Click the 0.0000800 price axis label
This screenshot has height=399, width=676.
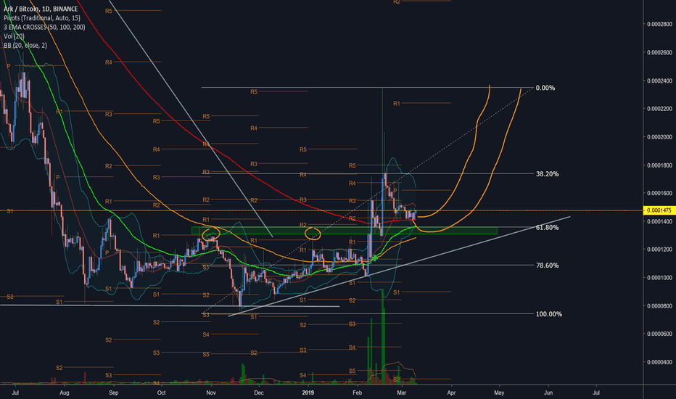[659, 306]
